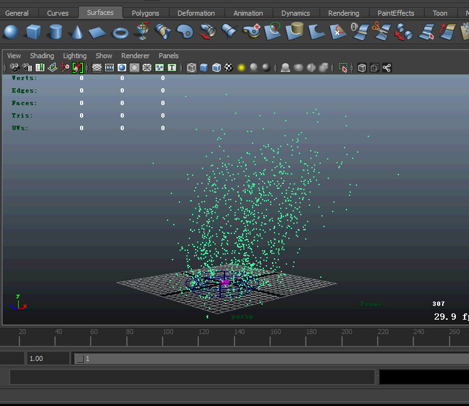Open the Shading panel menu
Image resolution: width=469 pixels, height=406 pixels.
tap(42, 56)
